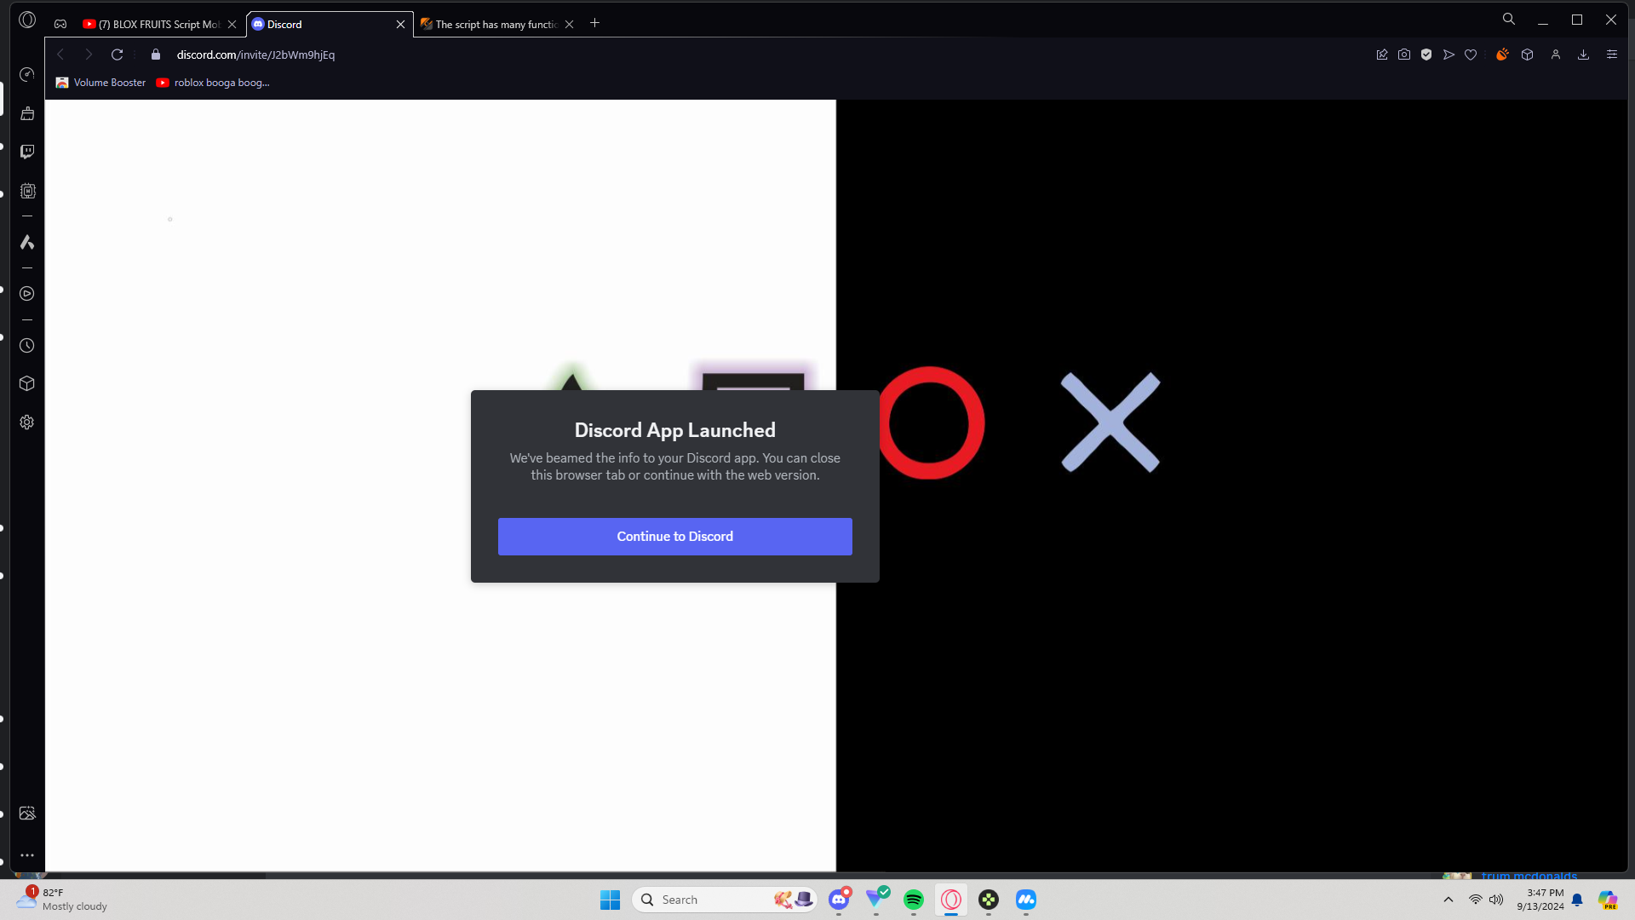Open a new tab with plus button
The width and height of the screenshot is (1635, 920).
(595, 23)
